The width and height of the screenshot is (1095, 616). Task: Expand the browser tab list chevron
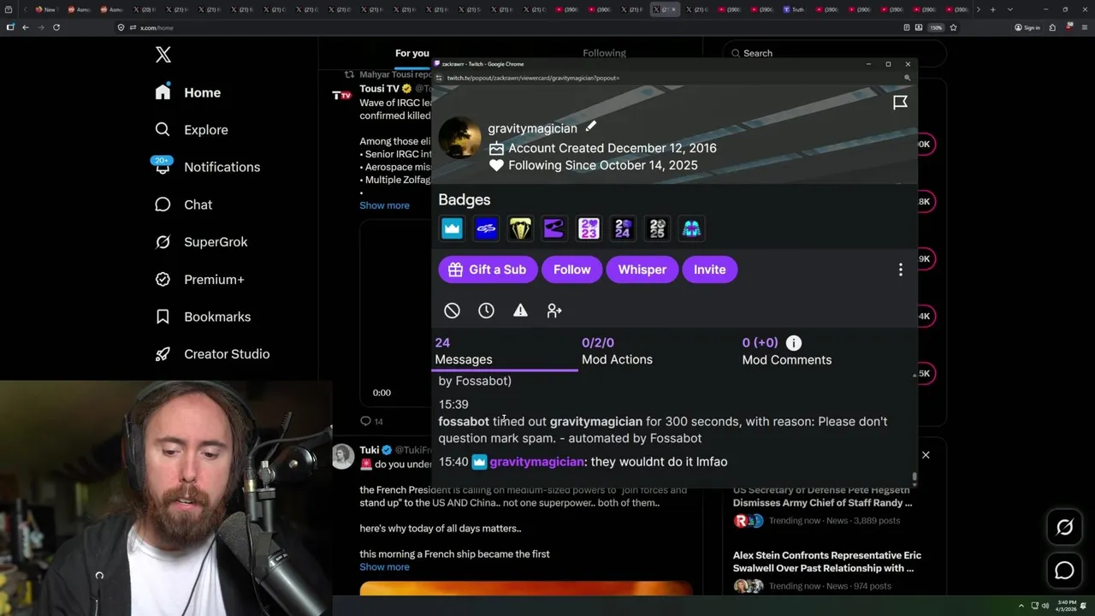click(1010, 9)
